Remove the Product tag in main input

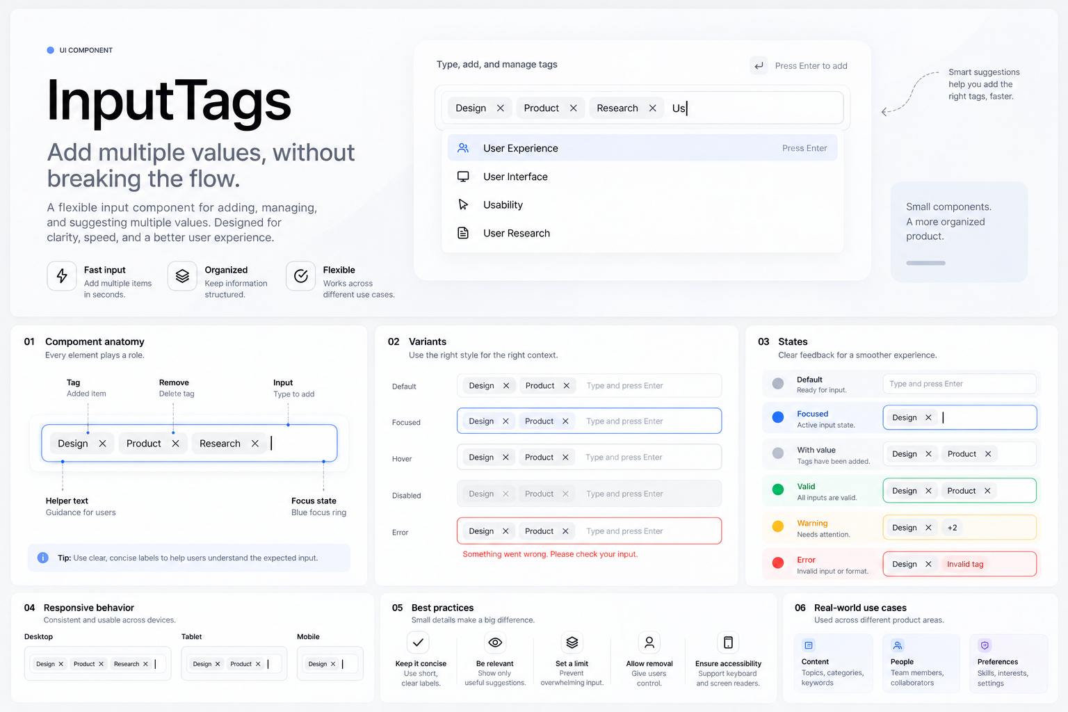click(x=573, y=108)
